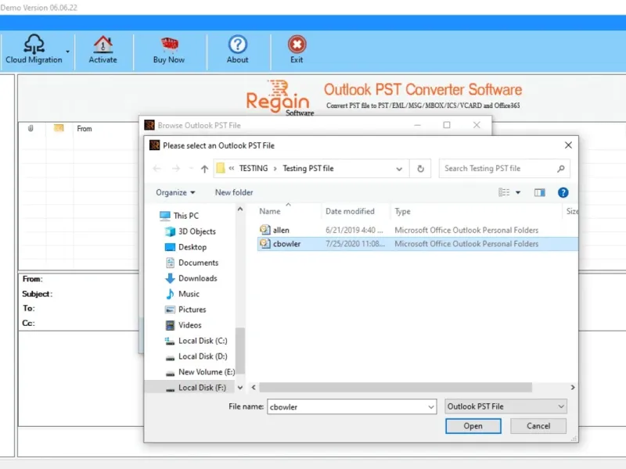Open Buy Now shopping cart

coord(169,45)
